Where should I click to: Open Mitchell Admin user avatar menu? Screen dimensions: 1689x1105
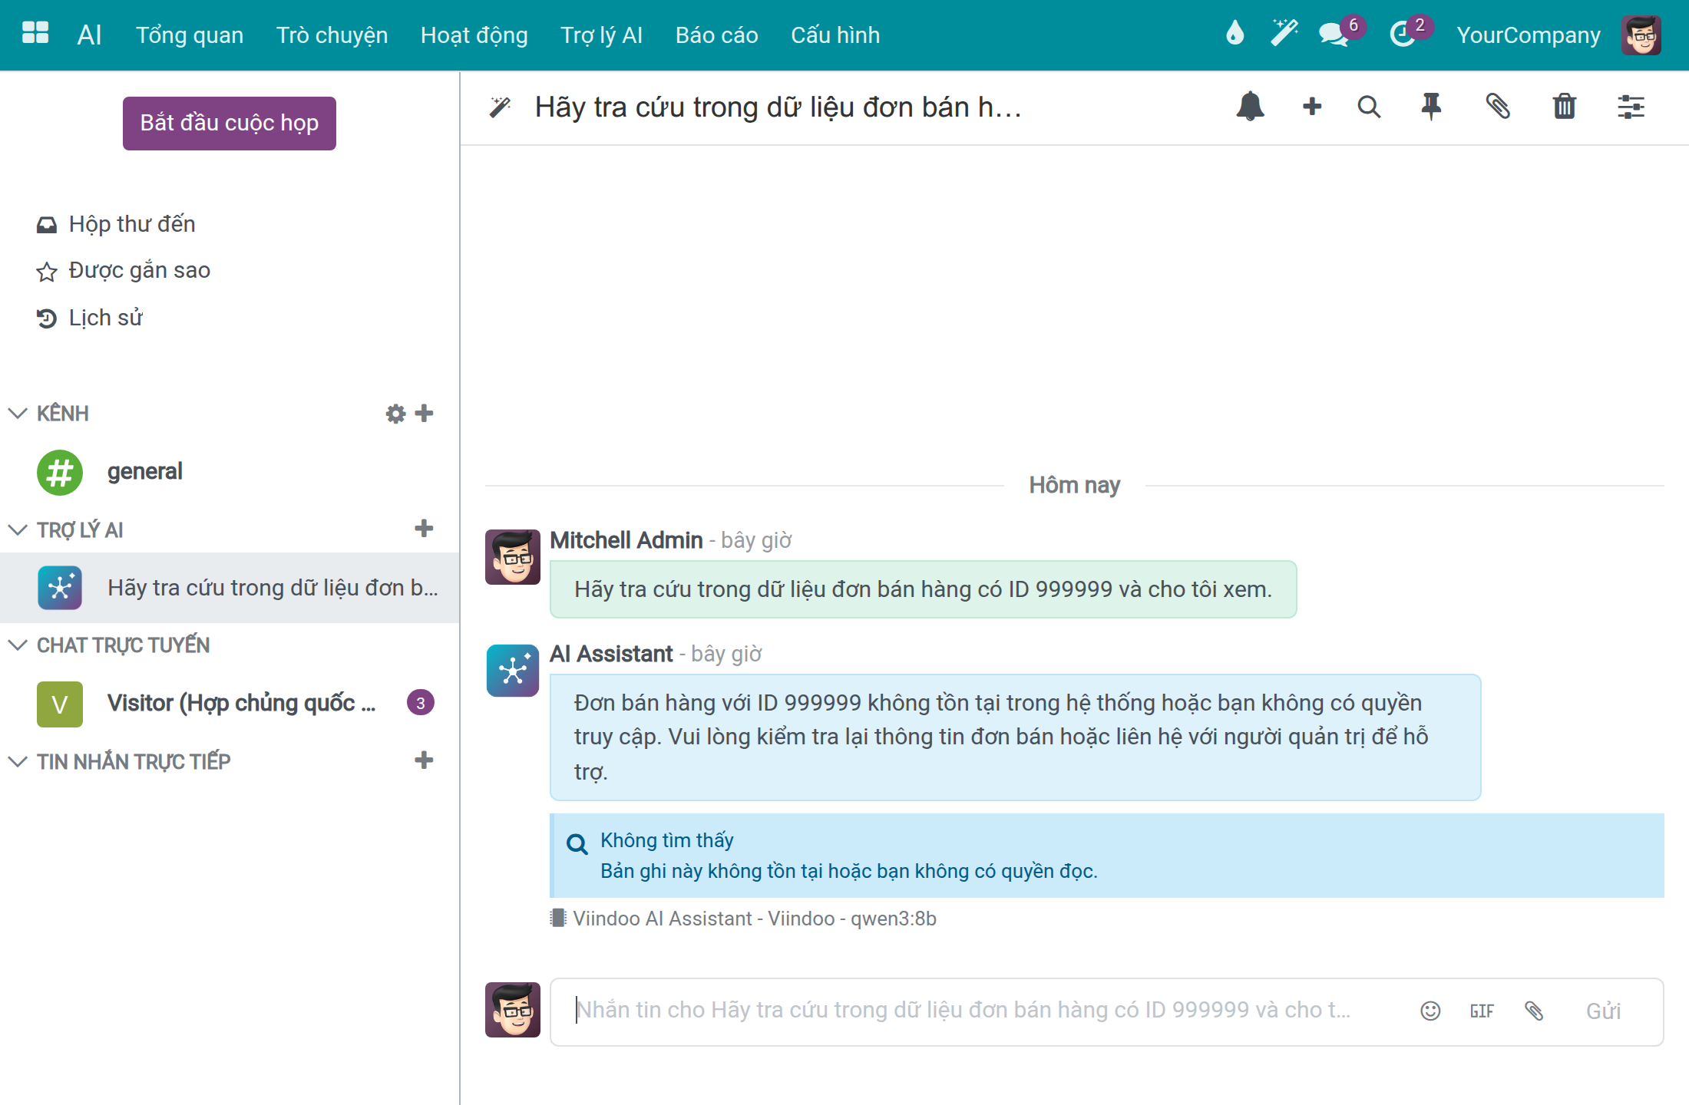pos(1641,35)
